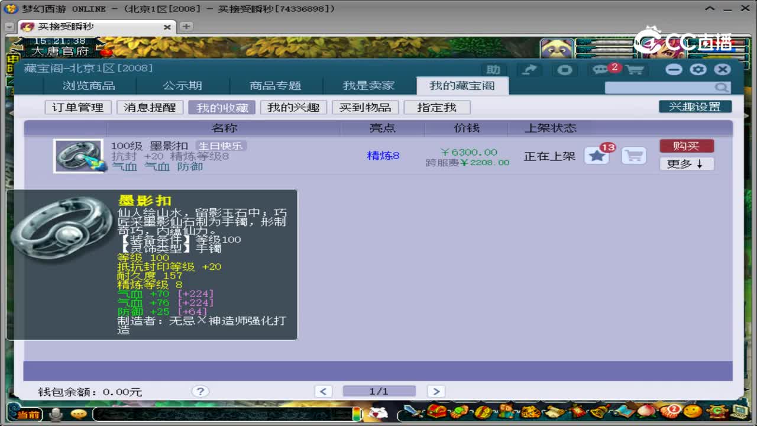757x426 pixels.
Task: Click the green-red meter beside chat box
Action: [357, 414]
